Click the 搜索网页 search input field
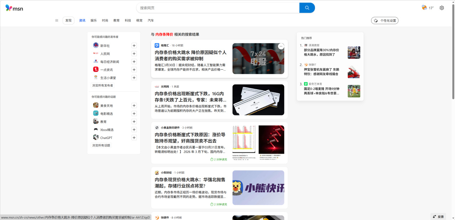 point(218,8)
